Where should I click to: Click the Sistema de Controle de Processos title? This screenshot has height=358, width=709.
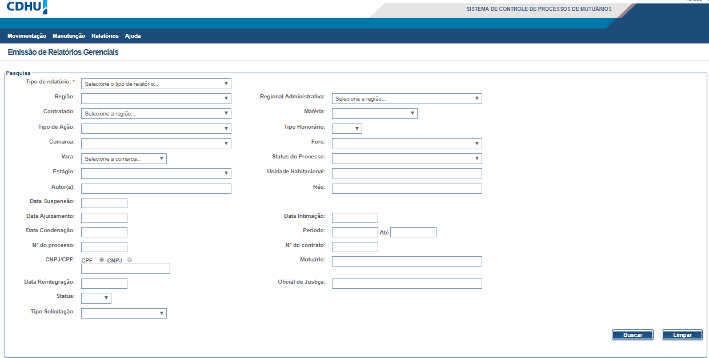tap(539, 9)
